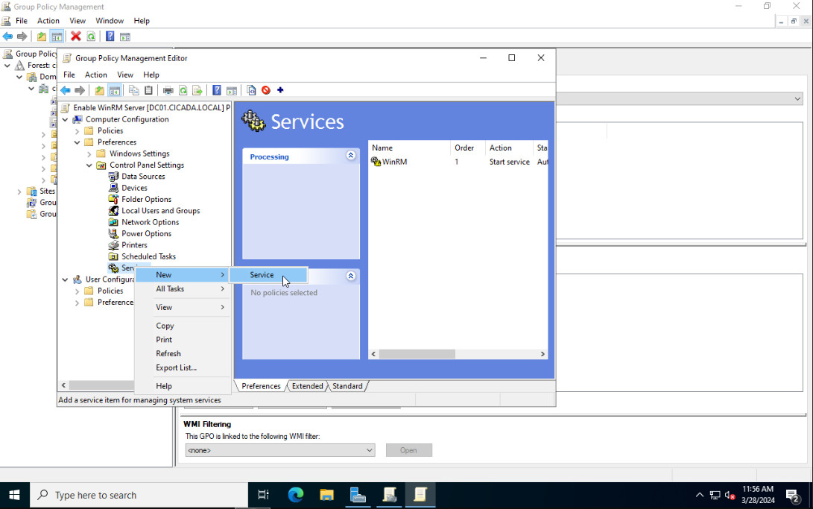Click Show/Hide Action Pane icon in Editor toolbar
The image size is (813, 509).
[232, 90]
